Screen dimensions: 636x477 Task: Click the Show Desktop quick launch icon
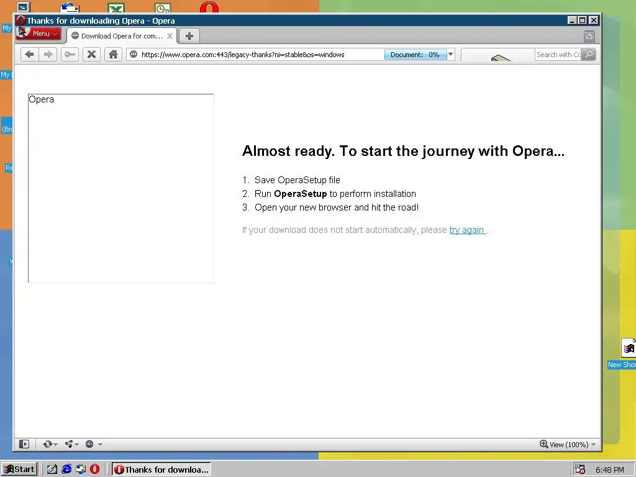pos(52,470)
